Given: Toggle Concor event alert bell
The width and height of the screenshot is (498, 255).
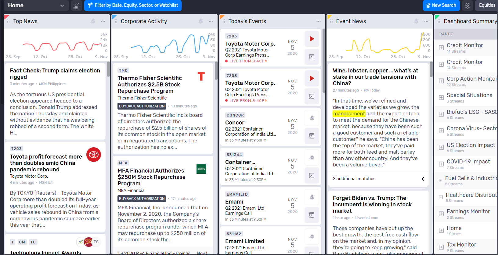Looking at the screenshot, I should coord(312,118).
